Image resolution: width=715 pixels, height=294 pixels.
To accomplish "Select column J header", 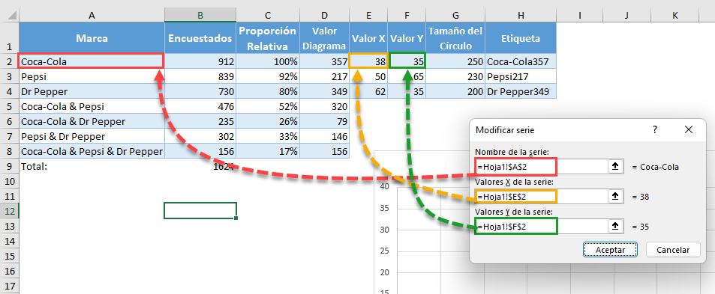I will point(626,16).
